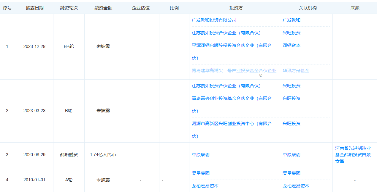Image resolution: width=377 pixels, height=192 pixels.
Task: Open 中原联创 in the 投资方 column
Action: coord(201,155)
